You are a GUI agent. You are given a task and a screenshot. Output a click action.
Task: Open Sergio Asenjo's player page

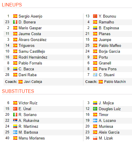tap(30, 16)
